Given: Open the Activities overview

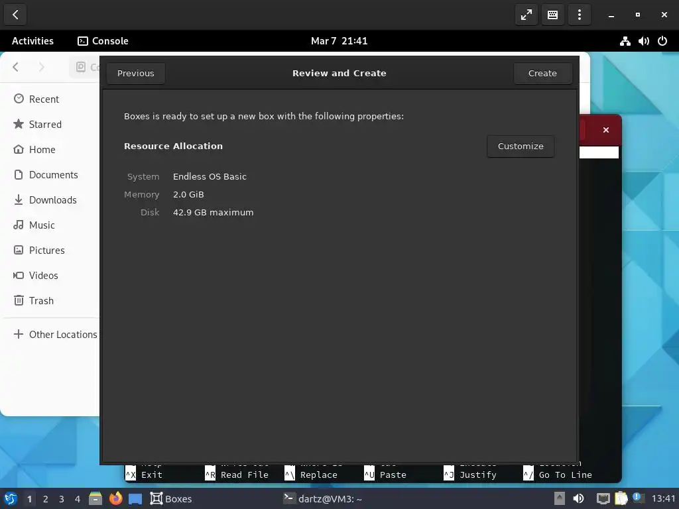Looking at the screenshot, I should tap(32, 41).
